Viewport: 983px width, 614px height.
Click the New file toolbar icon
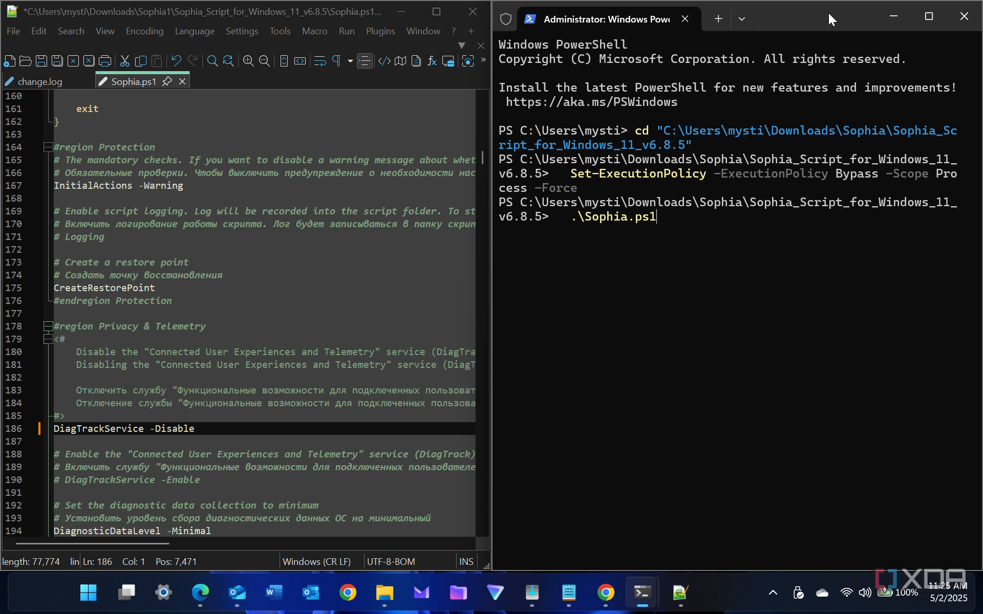(x=9, y=61)
